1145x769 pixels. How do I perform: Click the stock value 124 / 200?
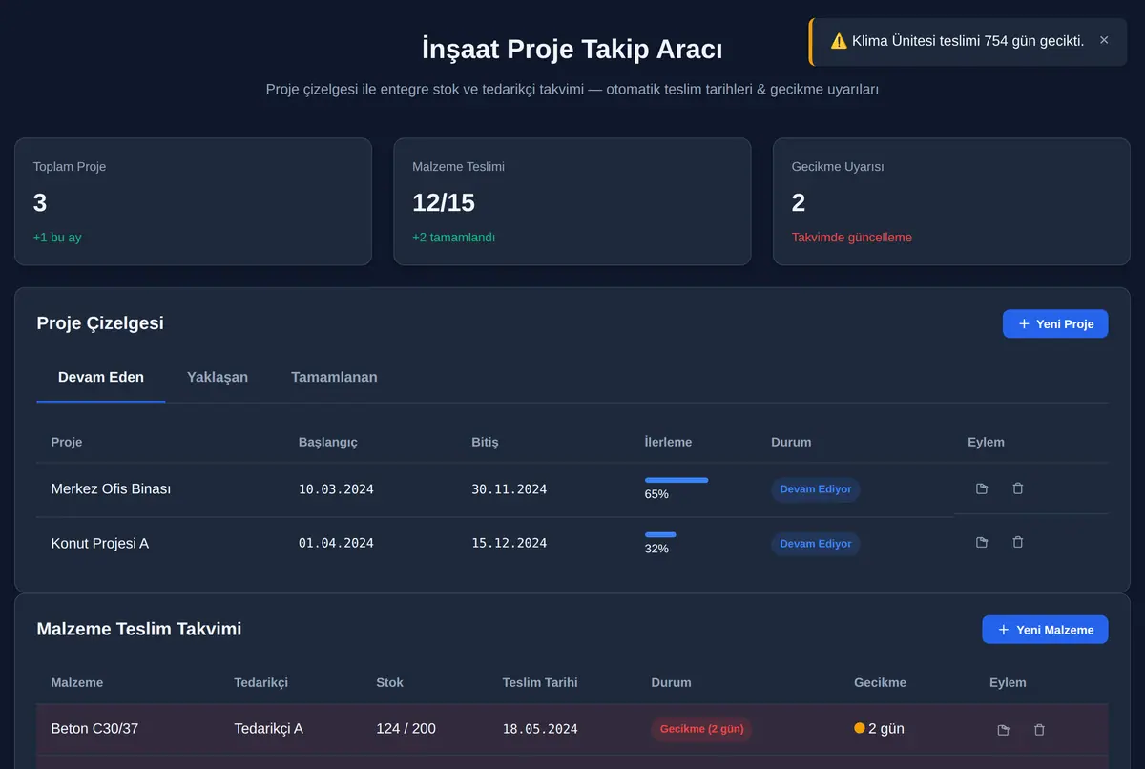click(406, 728)
